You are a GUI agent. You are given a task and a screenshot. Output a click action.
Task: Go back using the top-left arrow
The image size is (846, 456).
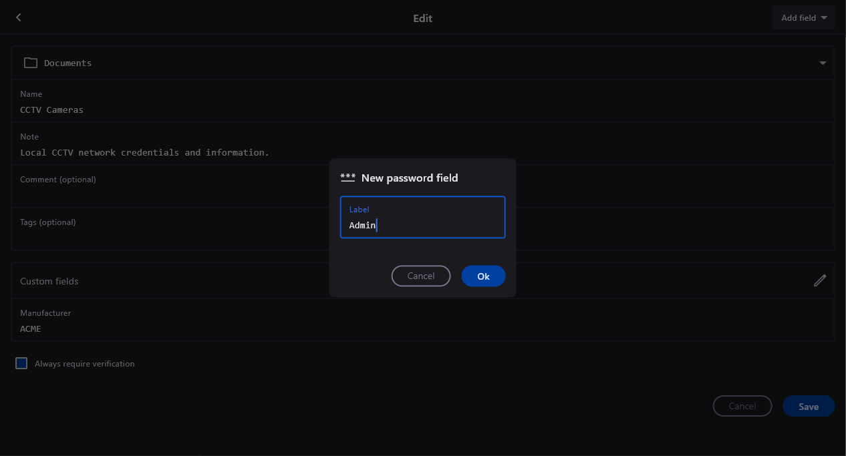point(19,17)
